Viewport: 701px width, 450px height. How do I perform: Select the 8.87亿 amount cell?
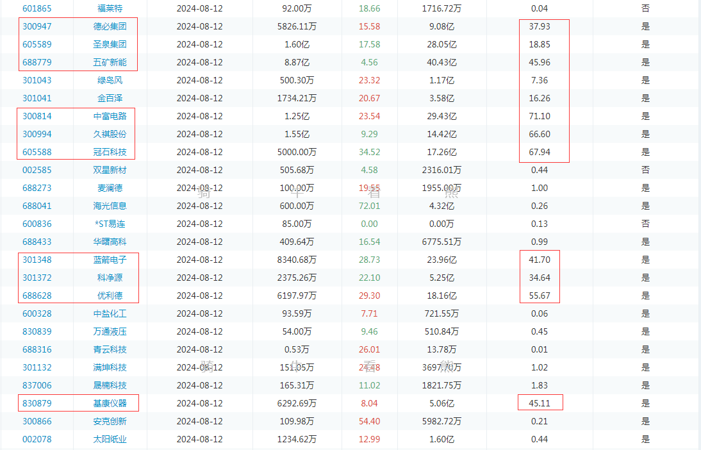pos(297,62)
